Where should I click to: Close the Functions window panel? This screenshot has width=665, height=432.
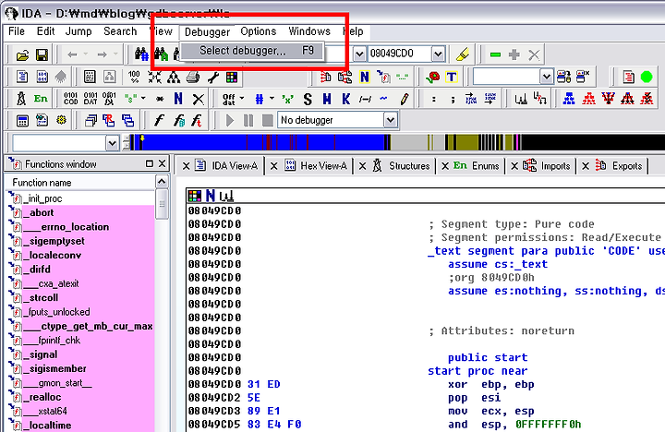162,163
